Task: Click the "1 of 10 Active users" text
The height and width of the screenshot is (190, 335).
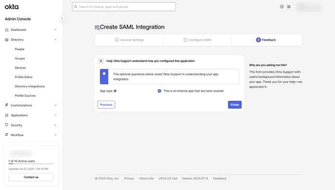Action: tap(22, 161)
